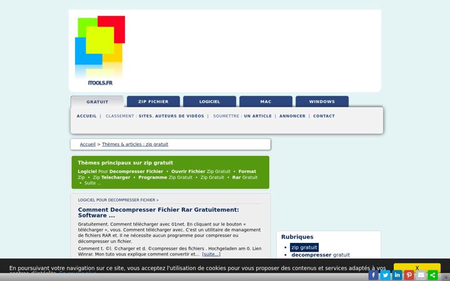Open the GRATUIT tab

pyautogui.click(x=97, y=102)
